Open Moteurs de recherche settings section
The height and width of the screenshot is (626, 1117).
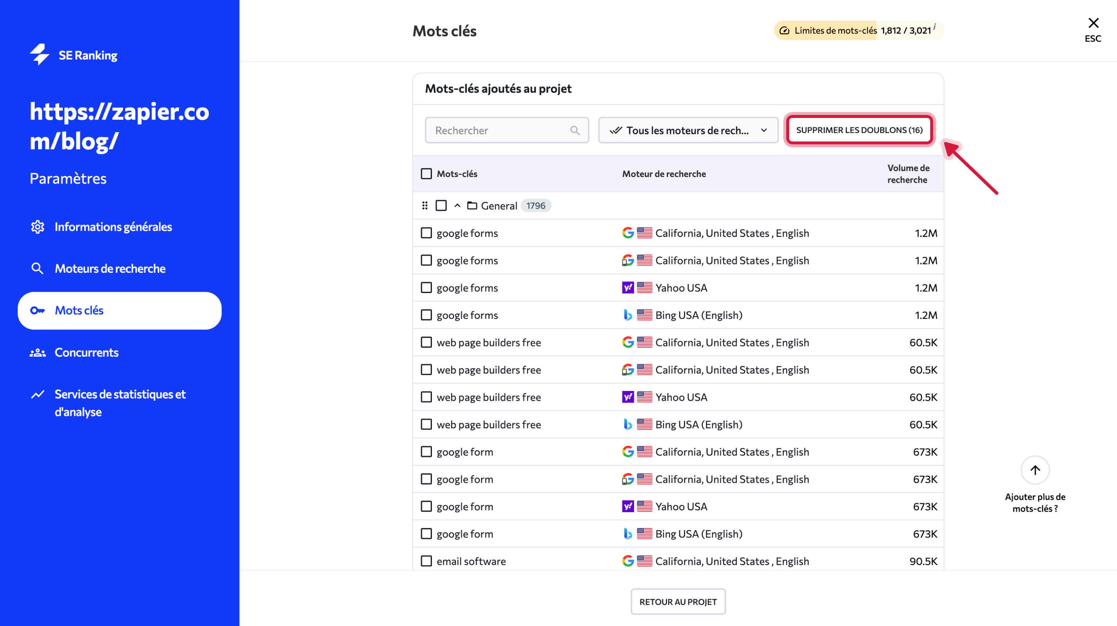click(x=110, y=269)
